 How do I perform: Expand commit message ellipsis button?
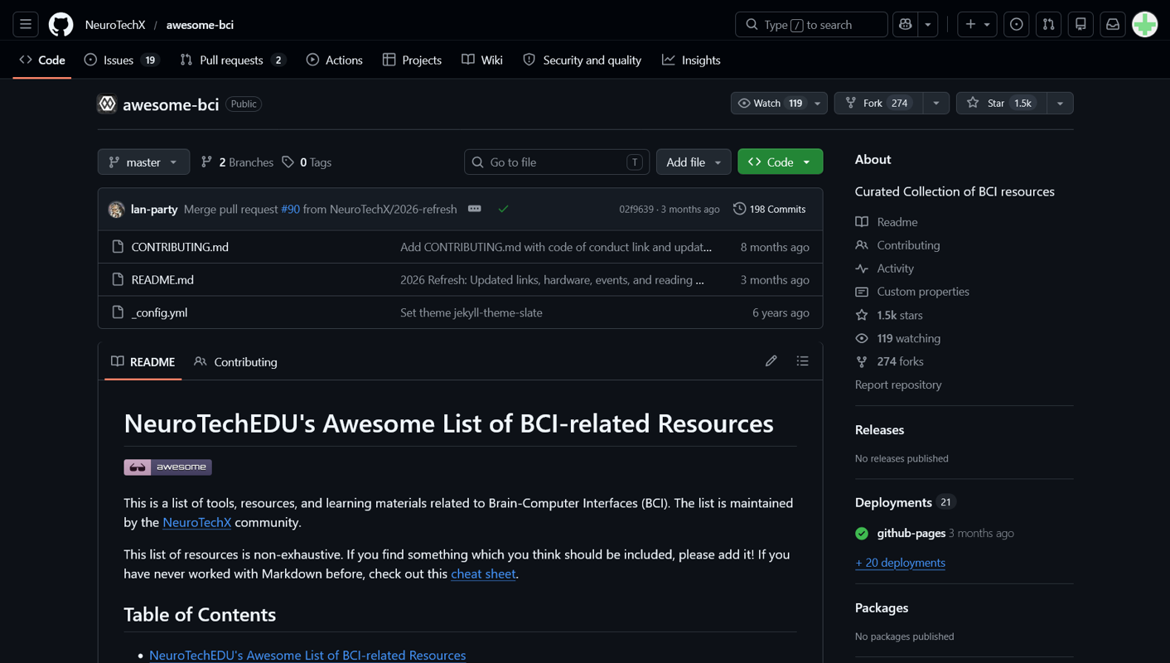475,209
